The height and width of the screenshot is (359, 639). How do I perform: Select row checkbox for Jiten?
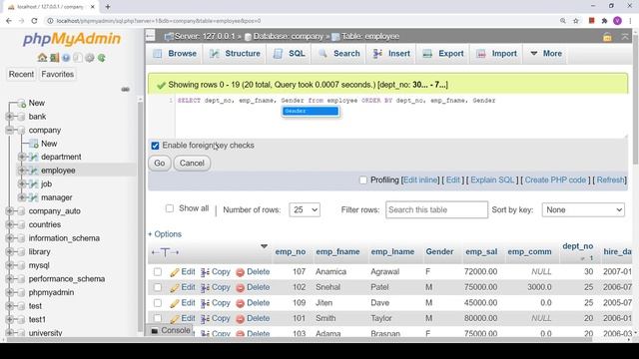coord(158,303)
